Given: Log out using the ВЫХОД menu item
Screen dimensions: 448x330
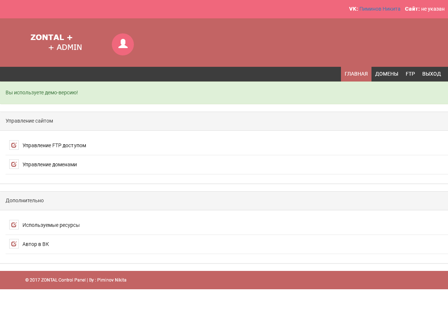Looking at the screenshot, I should [x=431, y=74].
